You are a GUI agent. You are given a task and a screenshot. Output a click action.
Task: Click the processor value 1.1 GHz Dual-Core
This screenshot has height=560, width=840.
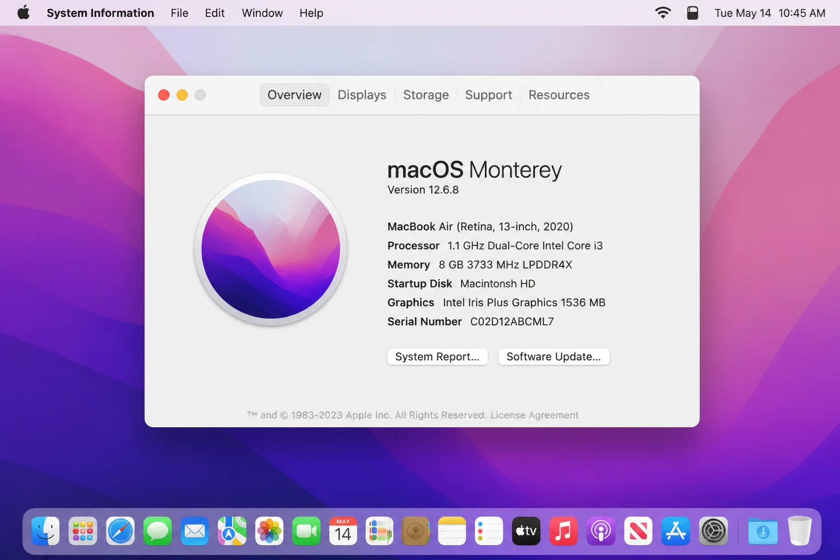coord(525,246)
